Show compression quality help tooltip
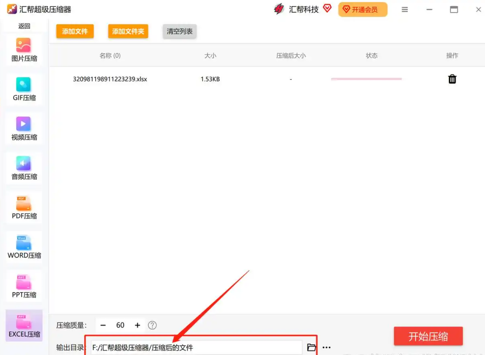Screen dimensions: 485x355 152,325
